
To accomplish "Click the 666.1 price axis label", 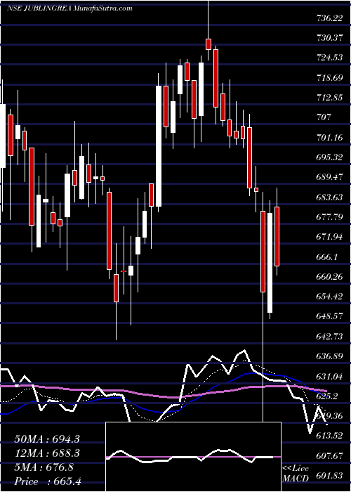I will pyautogui.click(x=326, y=257).
